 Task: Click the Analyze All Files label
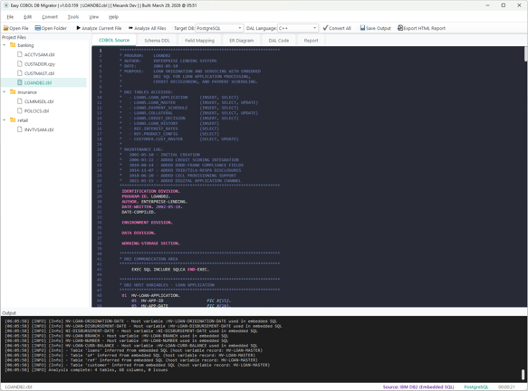pyautogui.click(x=150, y=28)
